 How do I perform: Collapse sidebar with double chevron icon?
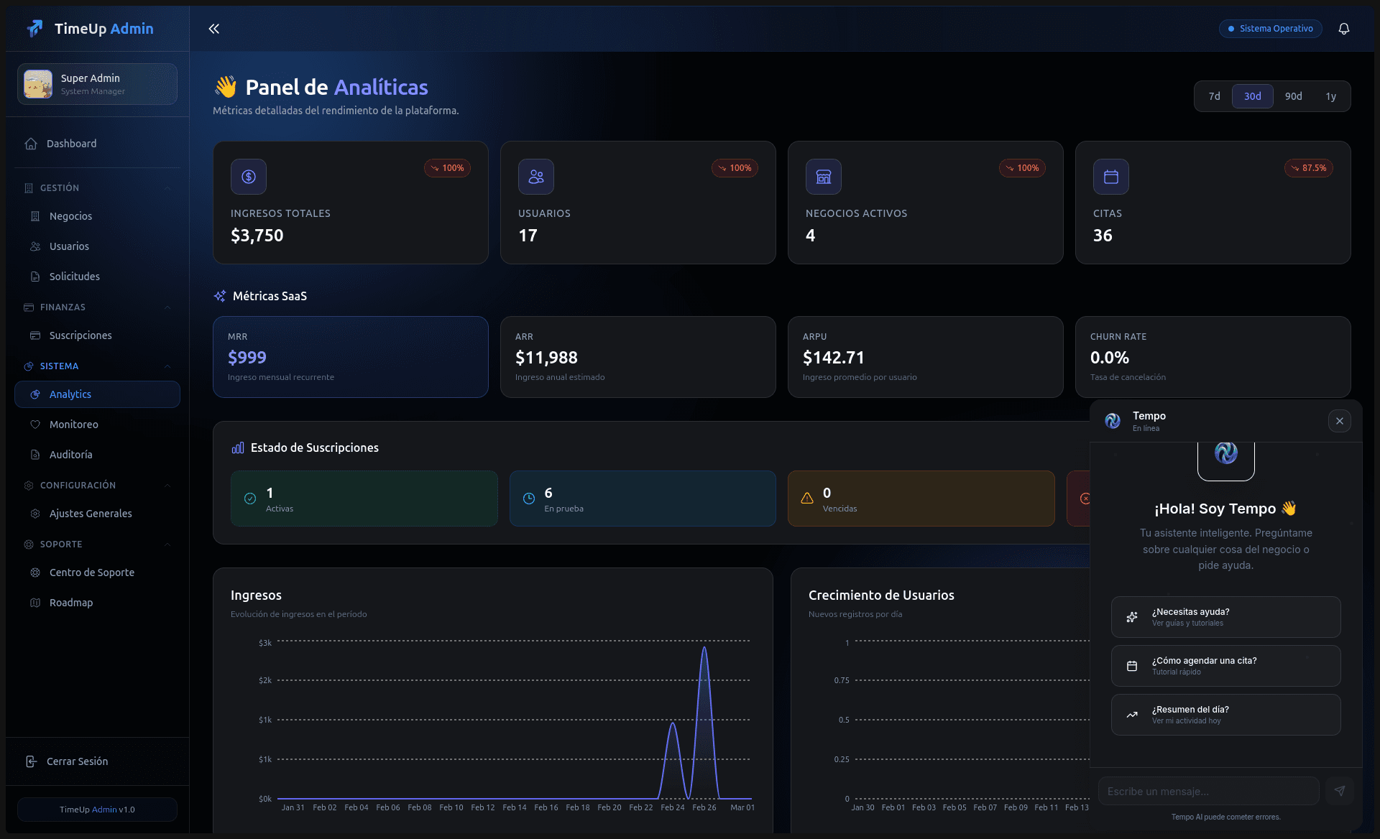[x=213, y=29]
